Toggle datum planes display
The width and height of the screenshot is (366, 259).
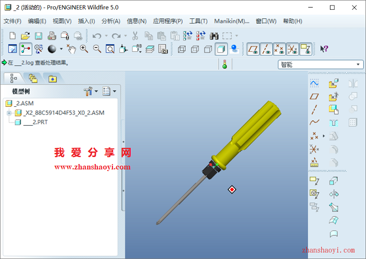pyautogui.click(x=253, y=49)
